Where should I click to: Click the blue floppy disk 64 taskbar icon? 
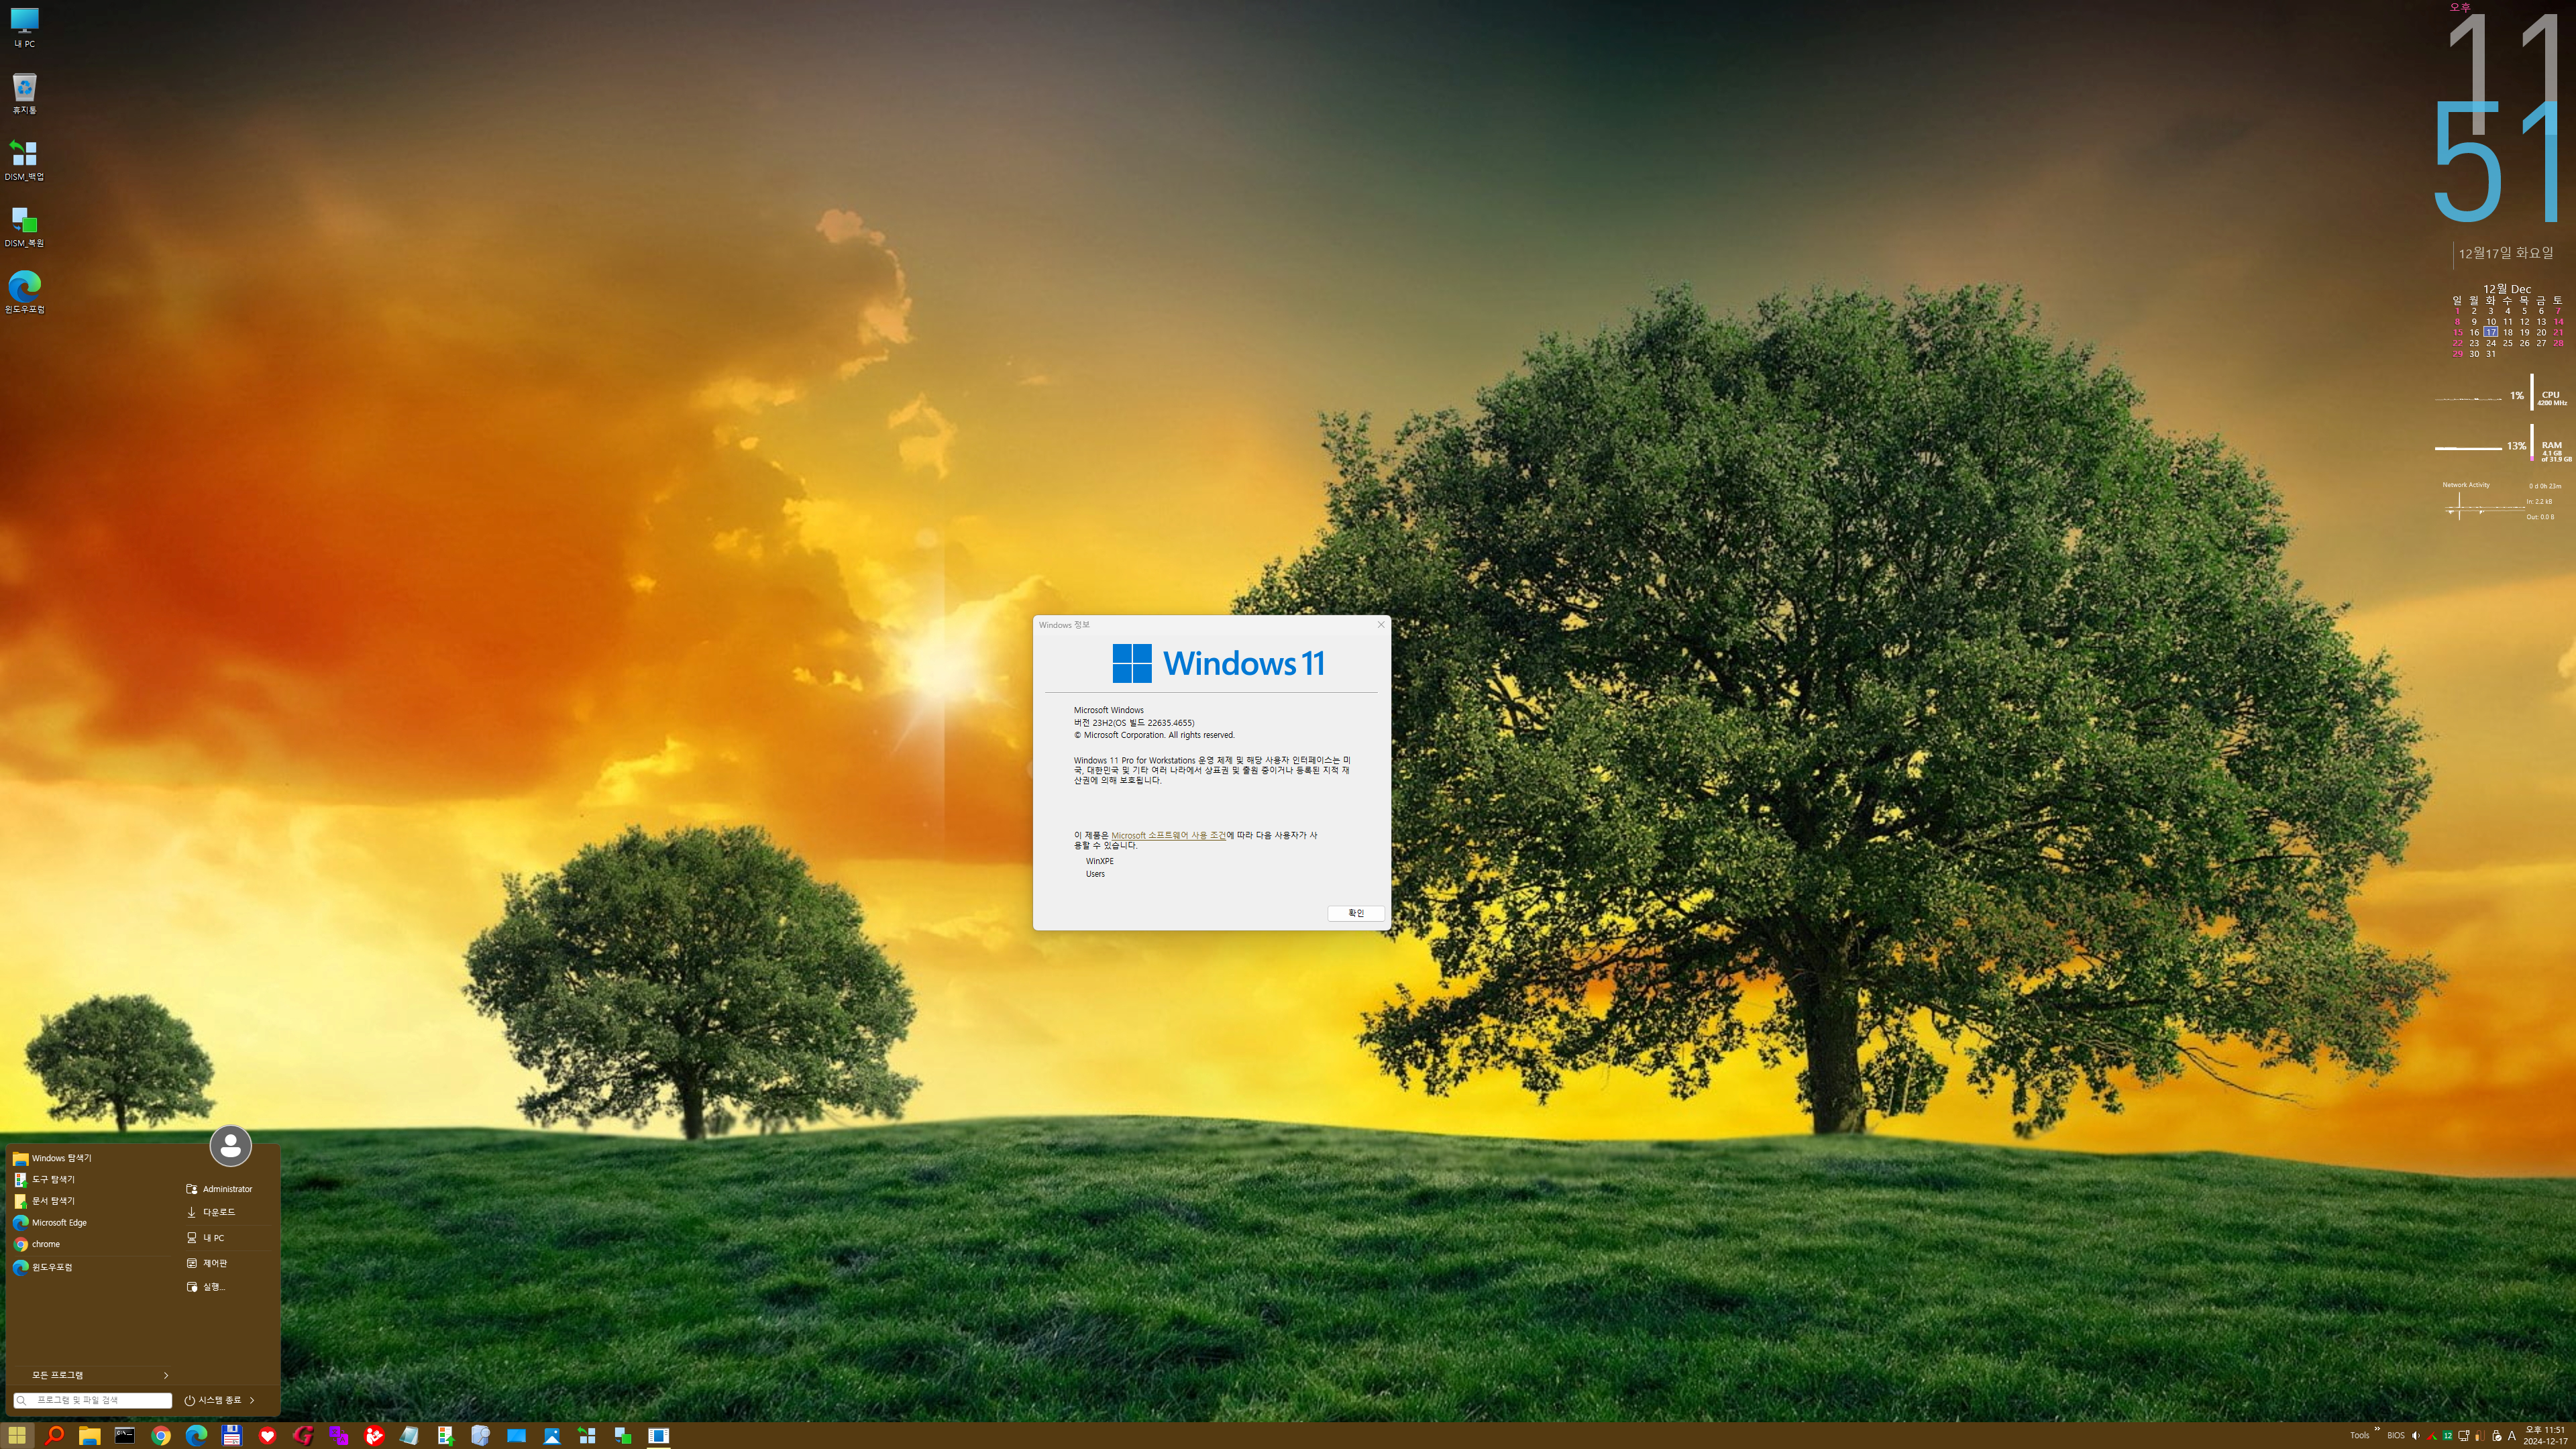click(232, 1435)
